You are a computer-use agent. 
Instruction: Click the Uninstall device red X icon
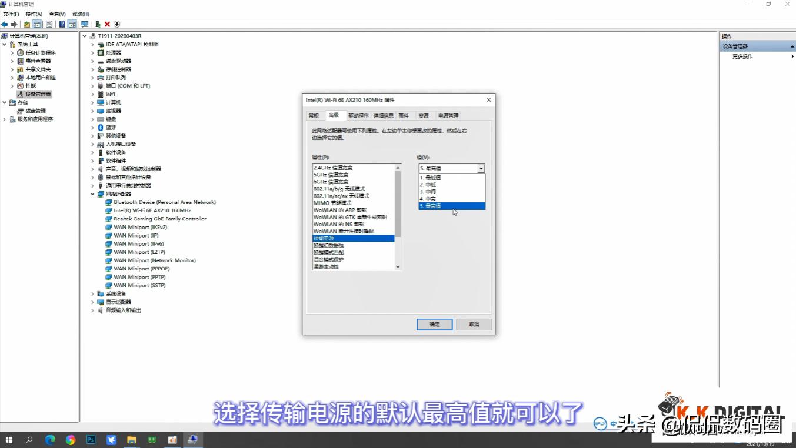point(107,24)
